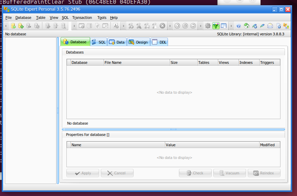Image resolution: width=297 pixels, height=196 pixels.
Task: Toggle the green filter funnel icon
Action: 216,26
